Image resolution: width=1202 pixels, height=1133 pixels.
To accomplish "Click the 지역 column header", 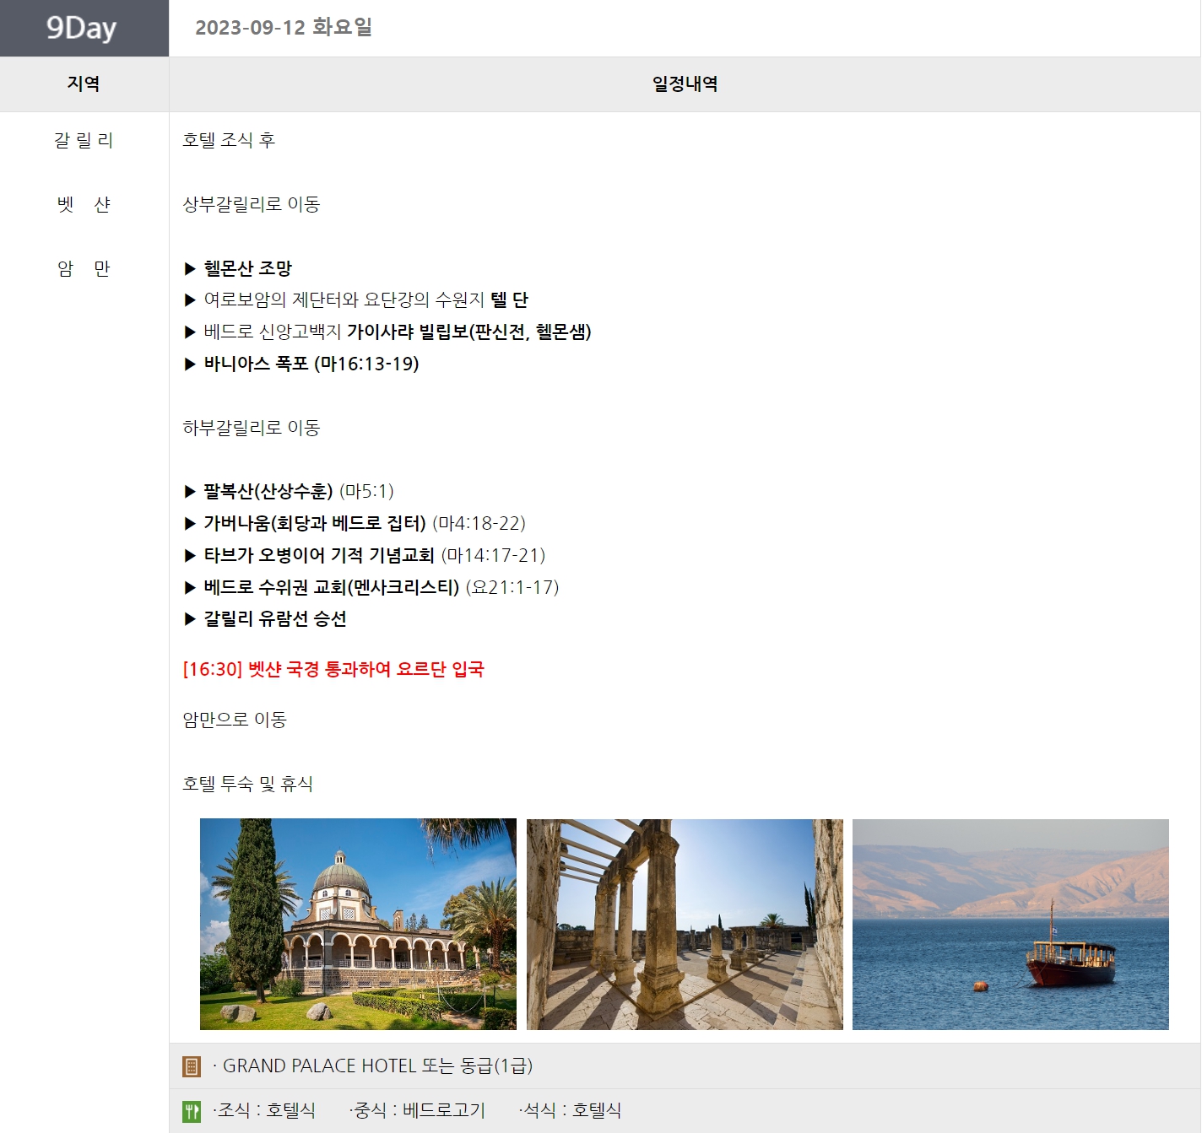I will coord(84,84).
